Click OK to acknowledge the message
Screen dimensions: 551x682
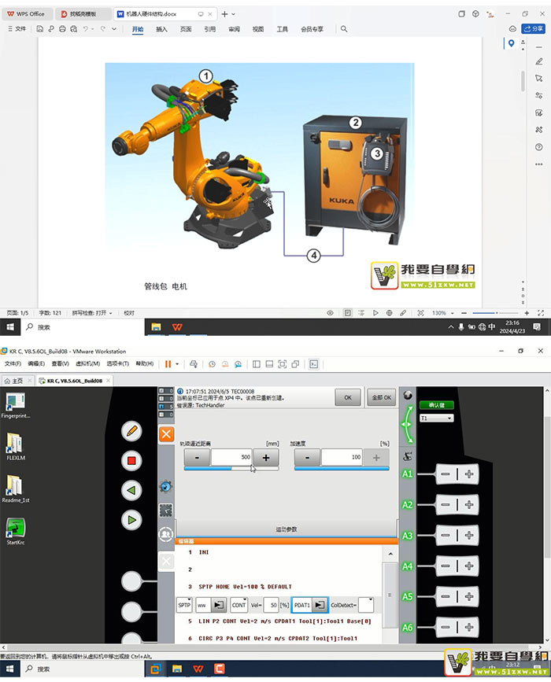coord(348,397)
